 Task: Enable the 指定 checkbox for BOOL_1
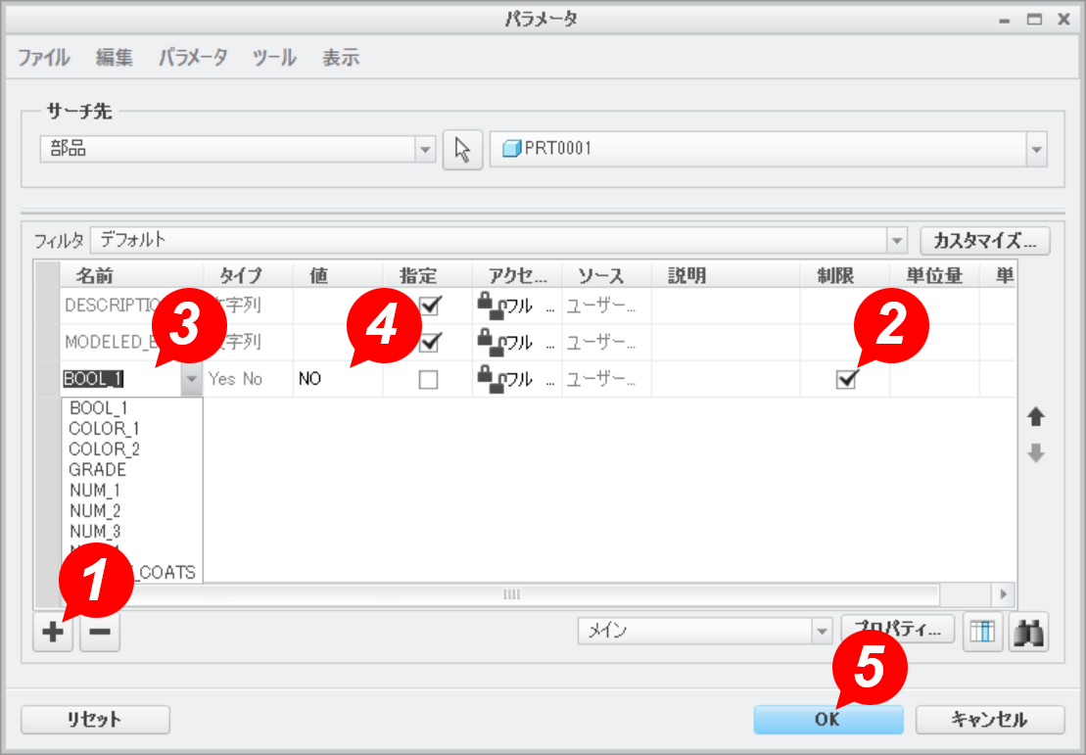coord(428,380)
